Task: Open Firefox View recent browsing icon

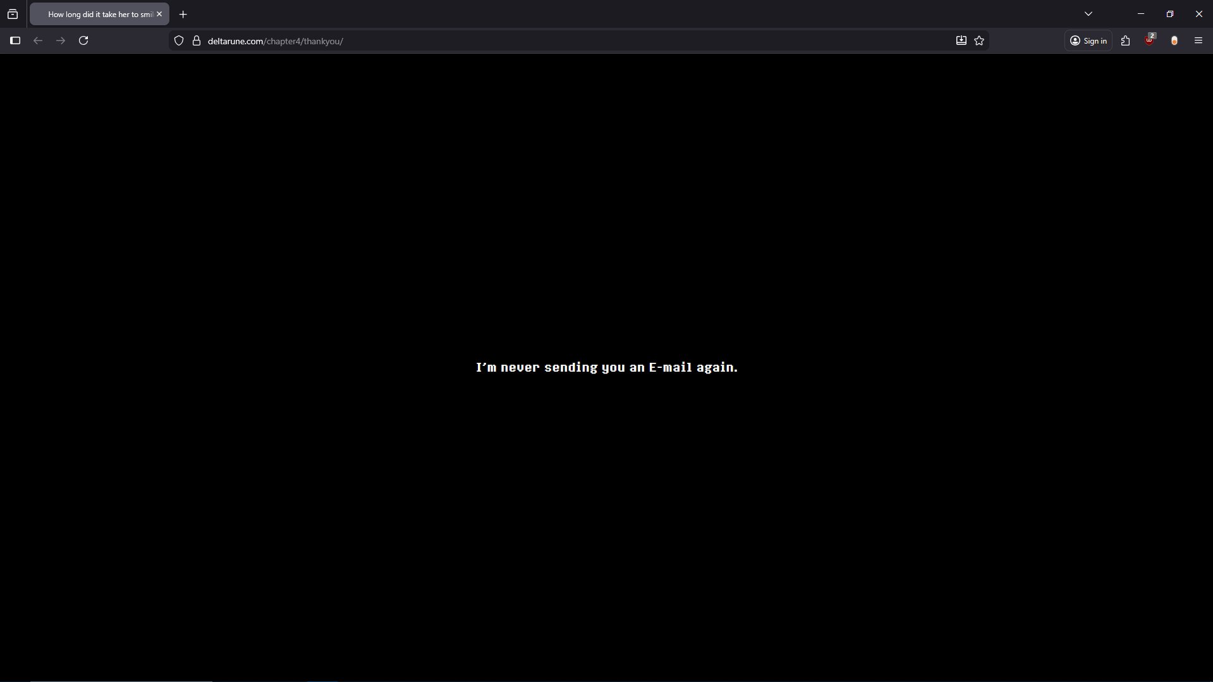Action: click(x=13, y=14)
